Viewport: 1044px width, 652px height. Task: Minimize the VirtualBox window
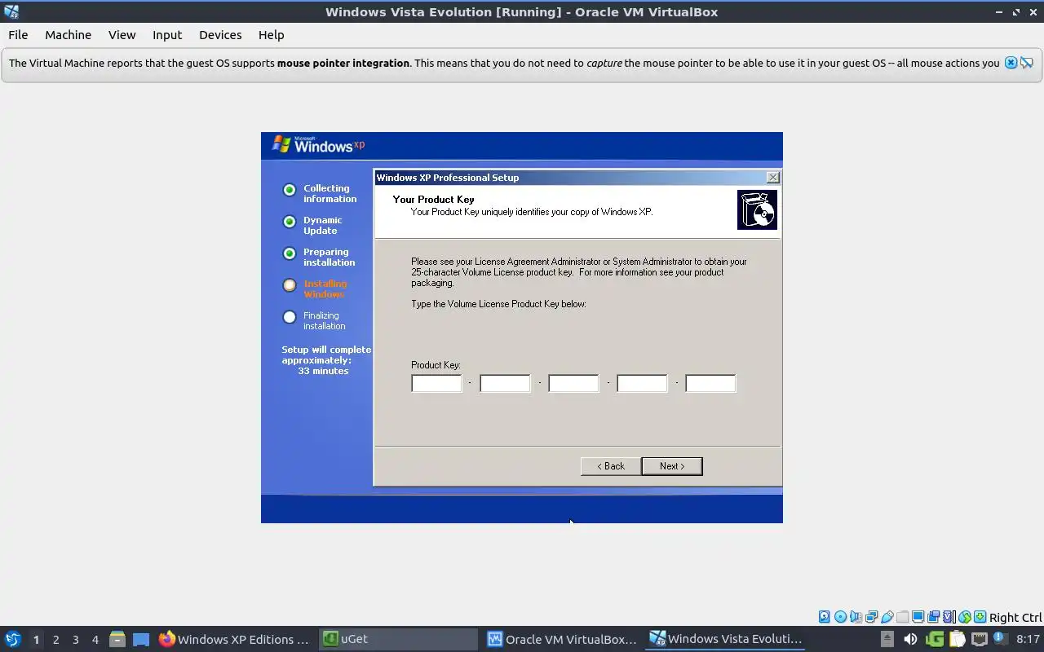[x=999, y=11]
